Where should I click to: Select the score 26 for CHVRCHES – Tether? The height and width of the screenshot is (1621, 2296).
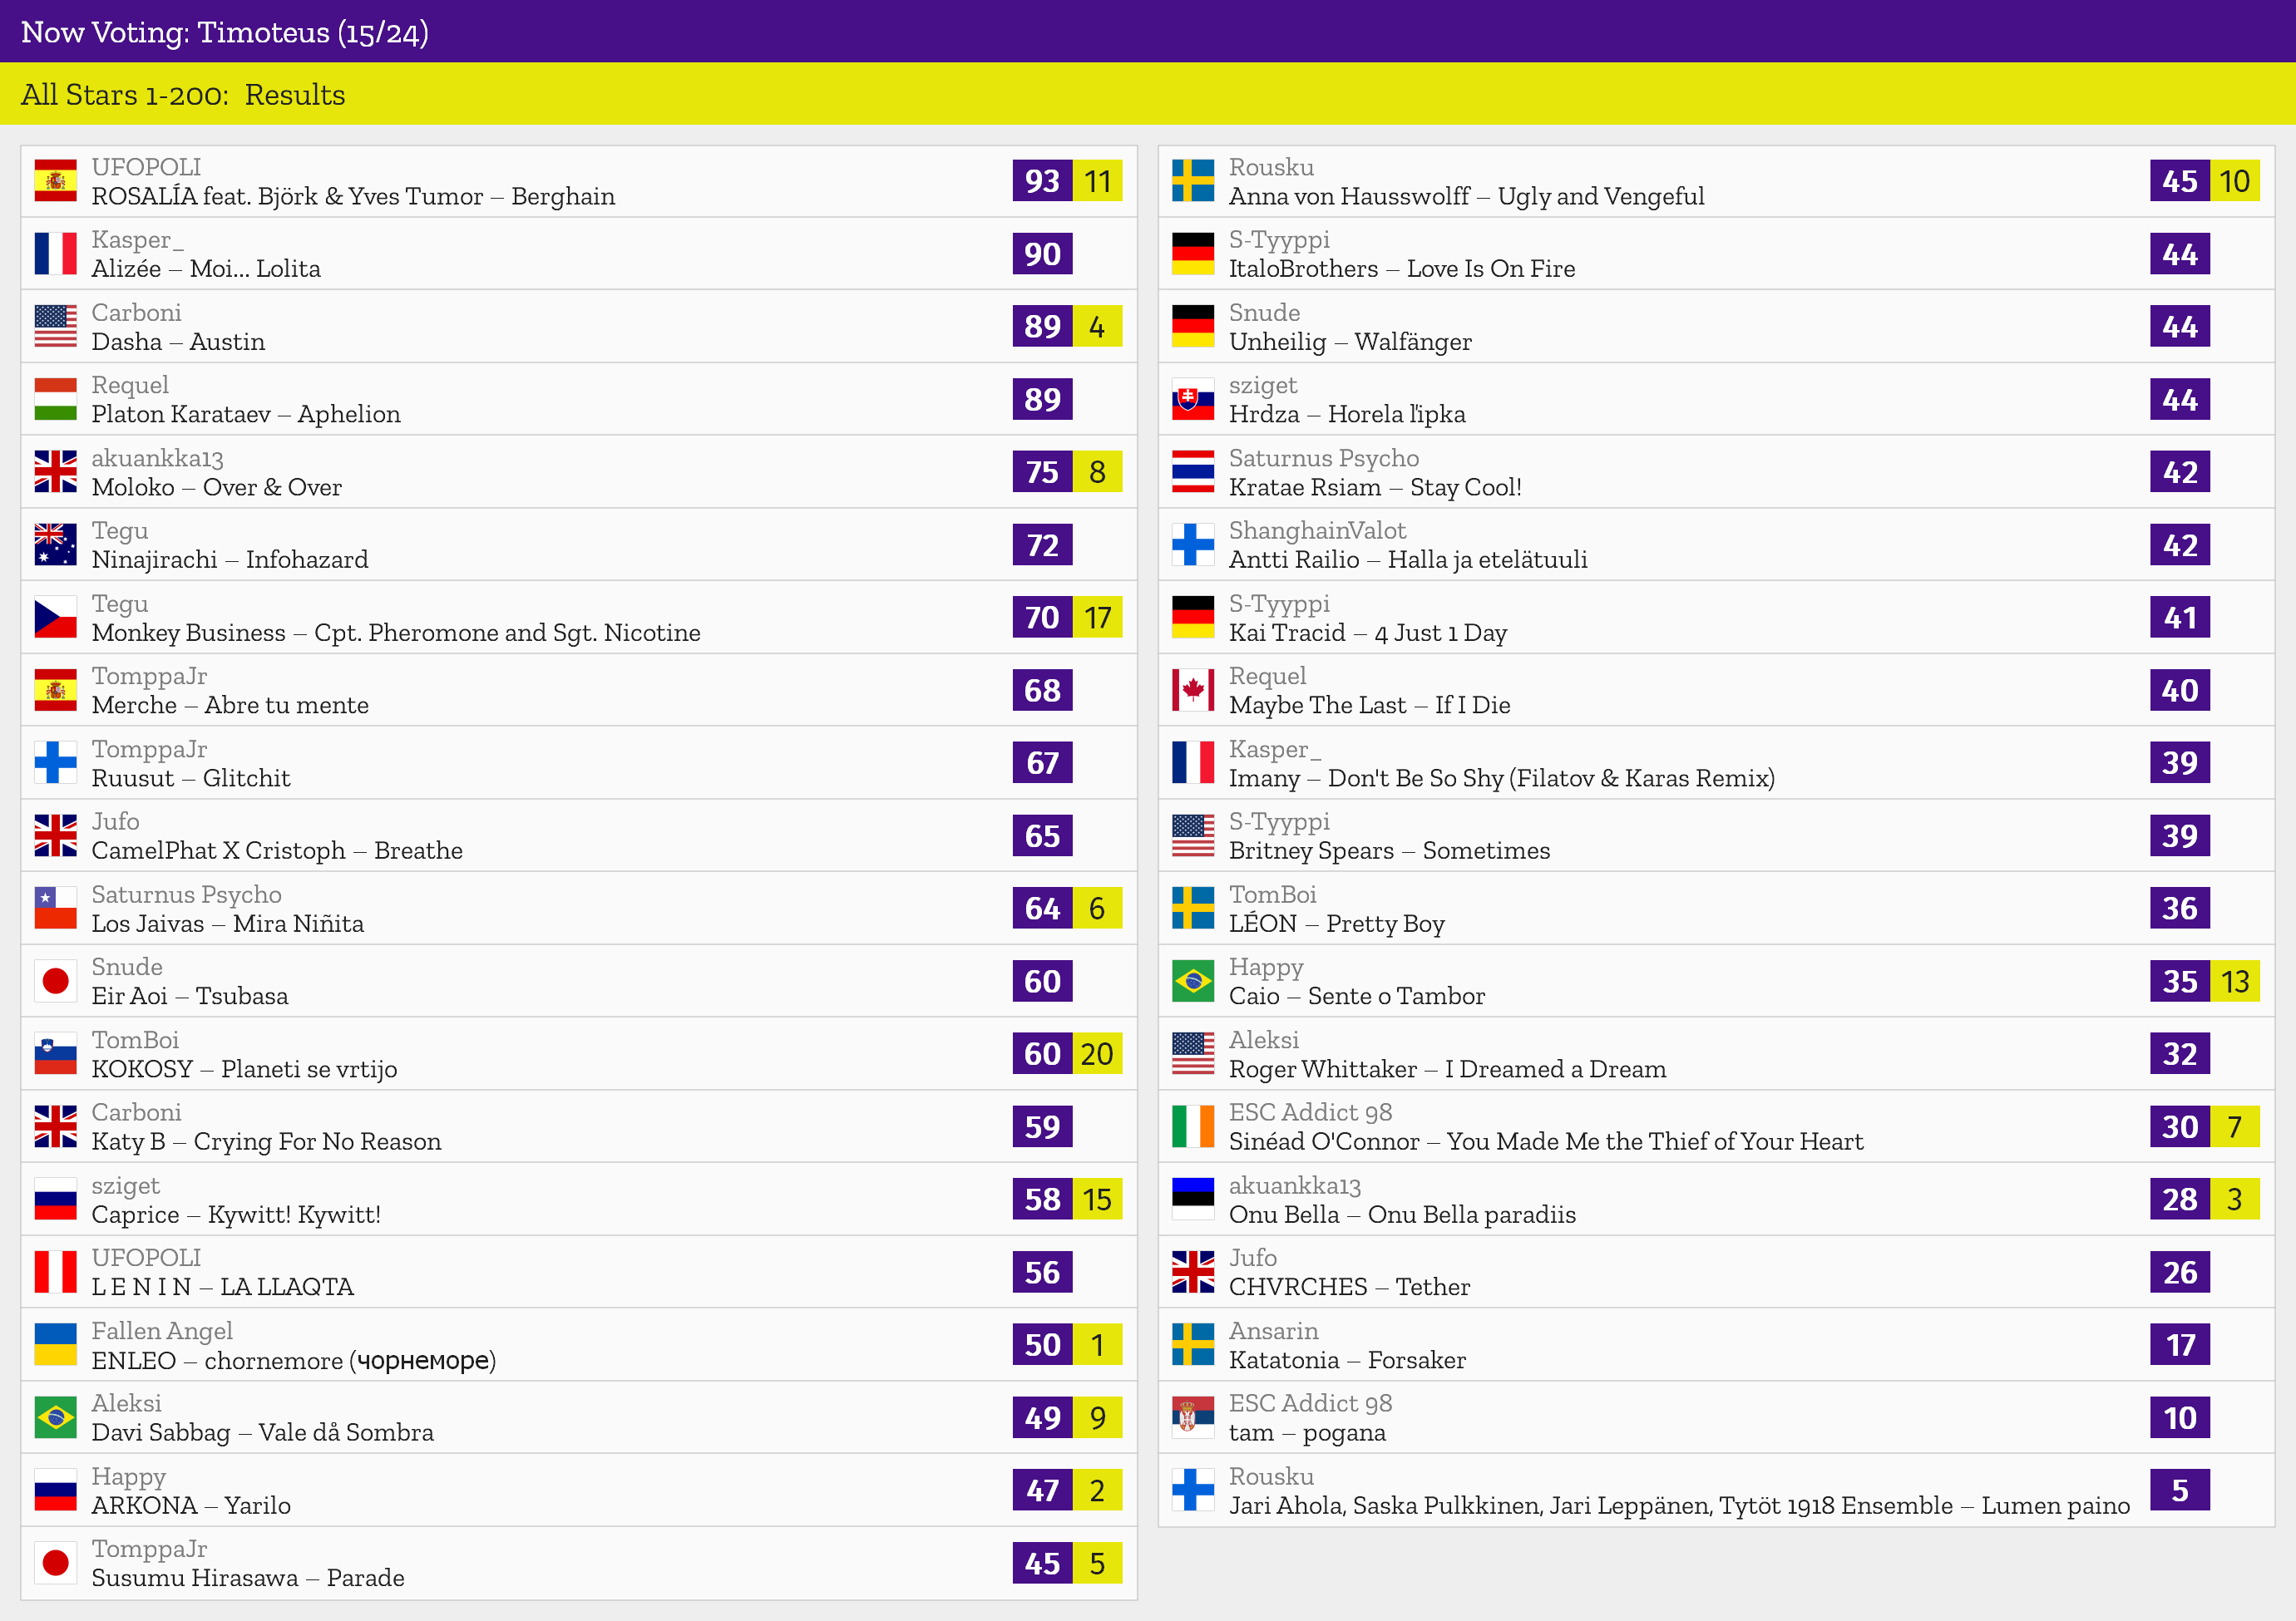pyautogui.click(x=2180, y=1272)
